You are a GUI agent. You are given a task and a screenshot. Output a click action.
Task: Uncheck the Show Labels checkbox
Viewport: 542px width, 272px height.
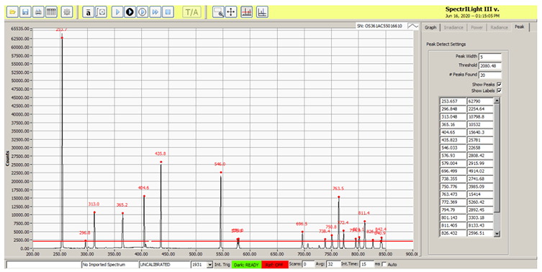tap(499, 90)
